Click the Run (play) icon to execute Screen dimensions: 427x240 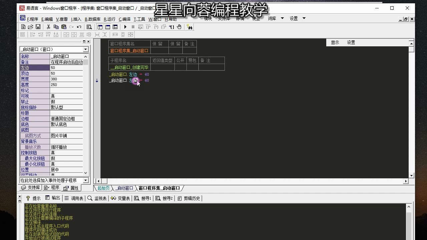[x=125, y=27]
